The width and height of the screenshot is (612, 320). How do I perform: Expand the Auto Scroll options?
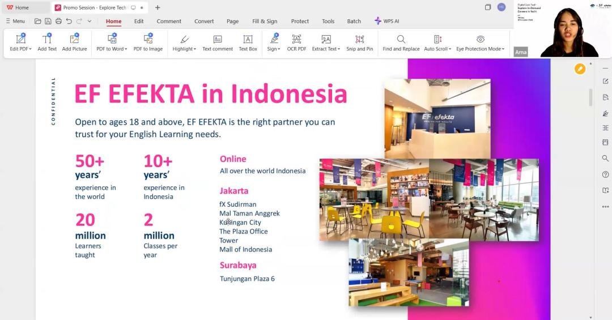coord(437,42)
